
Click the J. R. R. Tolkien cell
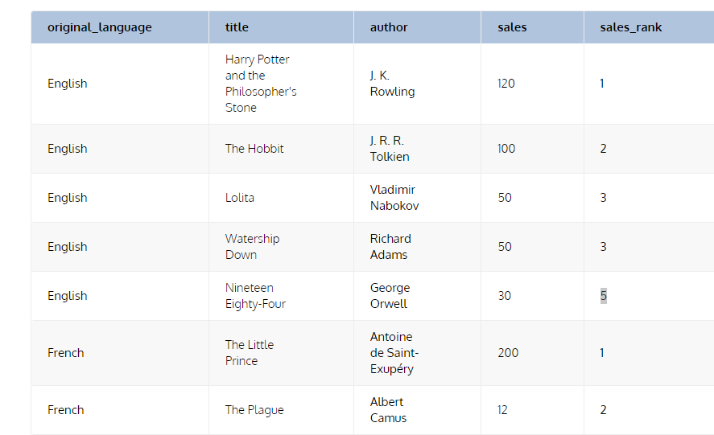click(417, 149)
